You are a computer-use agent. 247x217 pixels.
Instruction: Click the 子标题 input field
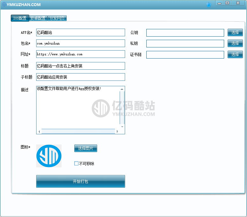(81, 77)
